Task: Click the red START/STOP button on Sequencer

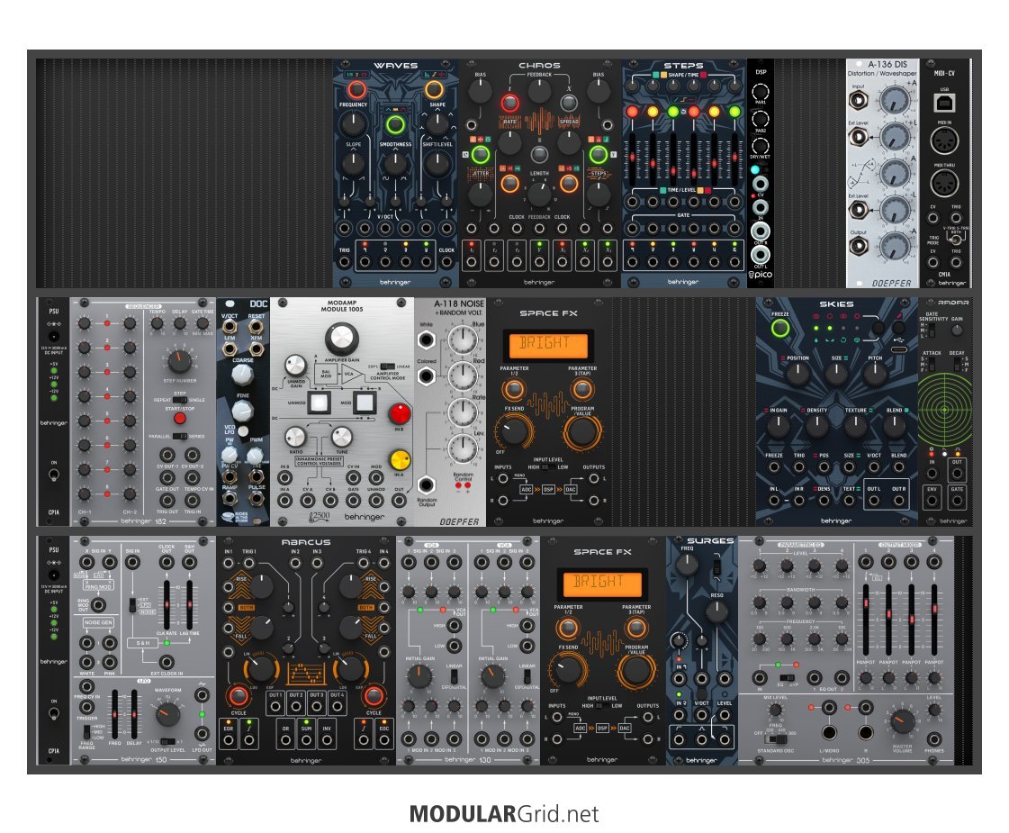Action: coord(179,419)
